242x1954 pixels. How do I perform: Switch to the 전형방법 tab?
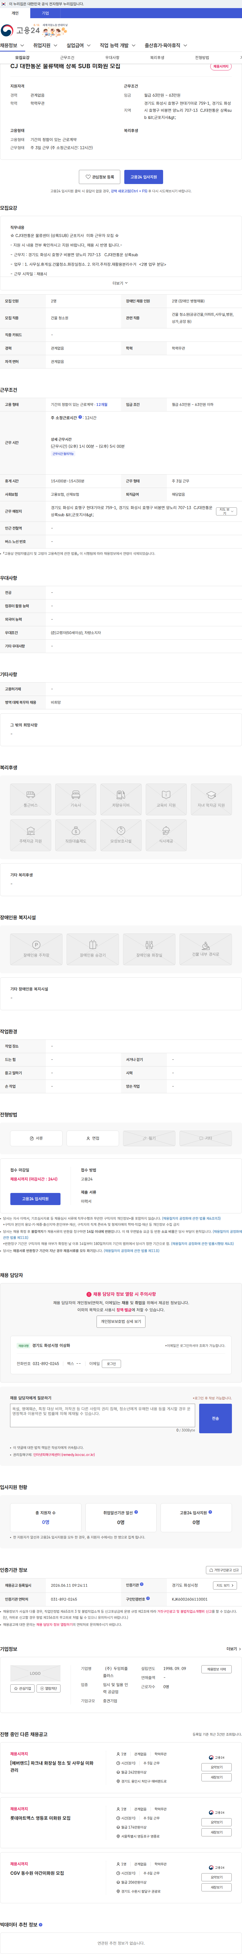[202, 58]
